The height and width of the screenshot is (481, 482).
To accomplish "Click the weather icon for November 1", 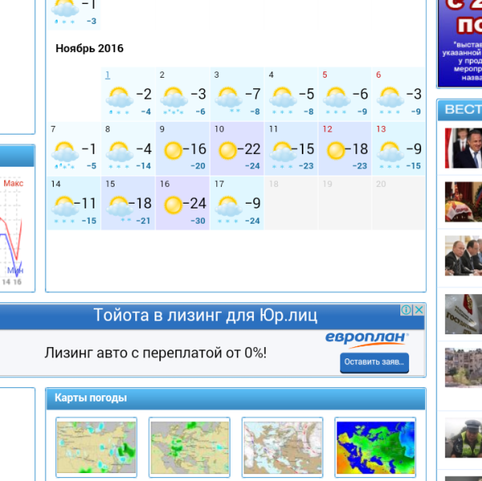I will [119, 98].
